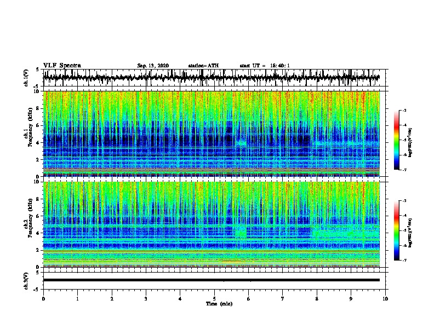Click tick label "1" on the time axis
This screenshot has width=434, height=335.
click(77, 298)
